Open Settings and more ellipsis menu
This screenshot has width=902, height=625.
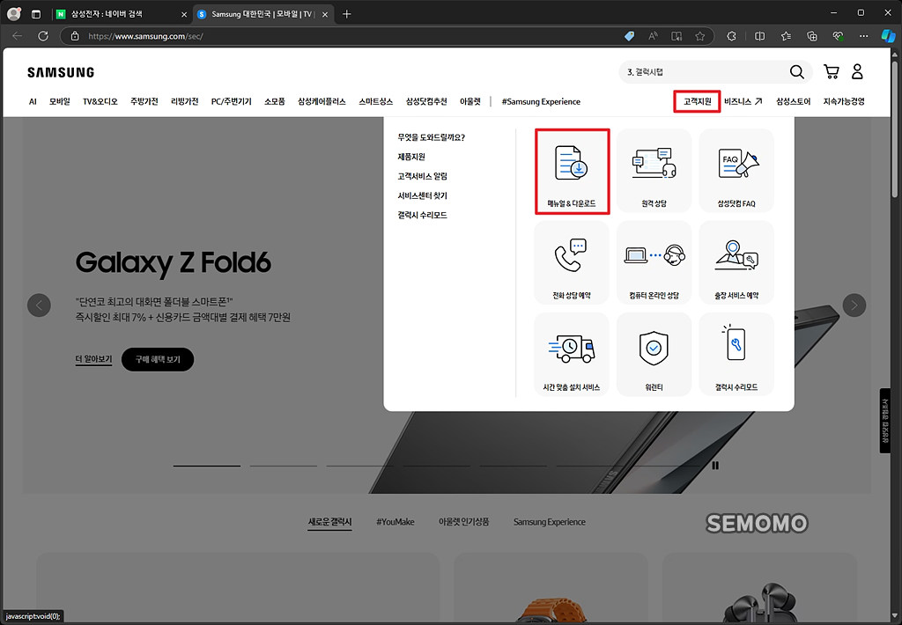click(863, 35)
